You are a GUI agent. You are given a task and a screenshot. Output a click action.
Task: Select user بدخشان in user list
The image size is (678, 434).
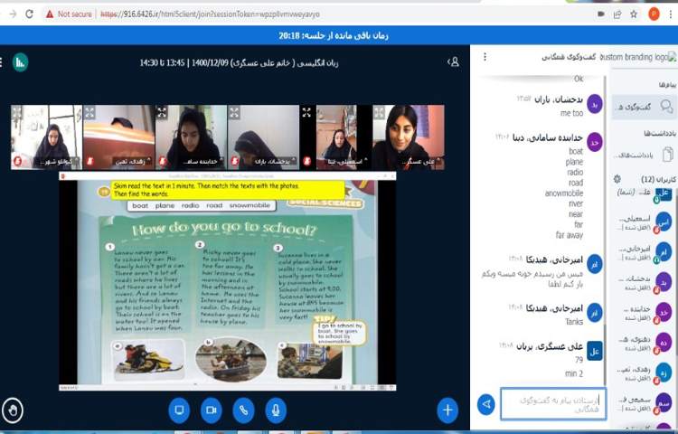tap(645, 283)
